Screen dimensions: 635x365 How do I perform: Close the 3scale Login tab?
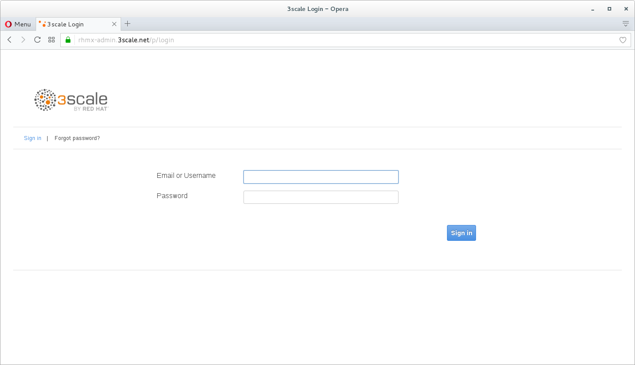[x=114, y=24]
